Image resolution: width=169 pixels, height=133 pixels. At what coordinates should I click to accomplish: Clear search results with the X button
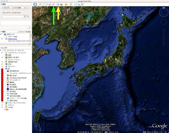(x=30, y=27)
